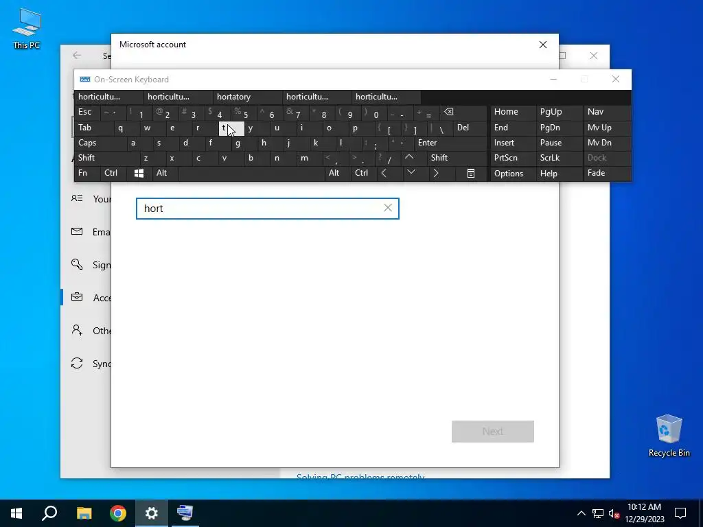
Task: Toggle the right Shift key
Action: tap(457, 158)
